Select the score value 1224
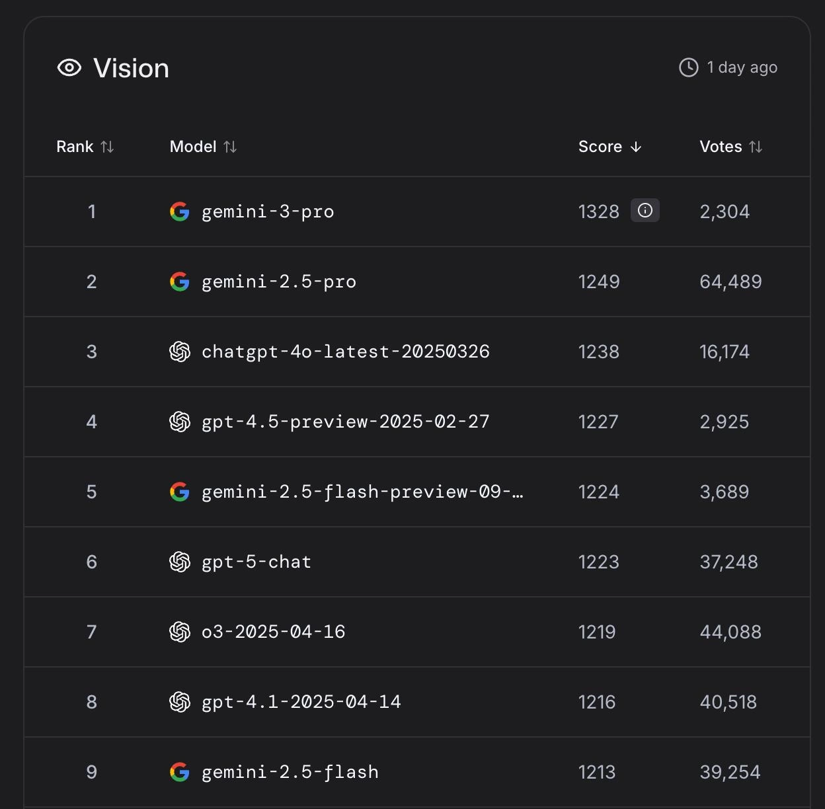 pyautogui.click(x=599, y=492)
